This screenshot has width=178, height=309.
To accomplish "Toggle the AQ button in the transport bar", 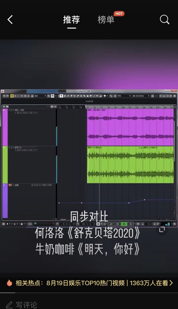I will click(x=30, y=224).
